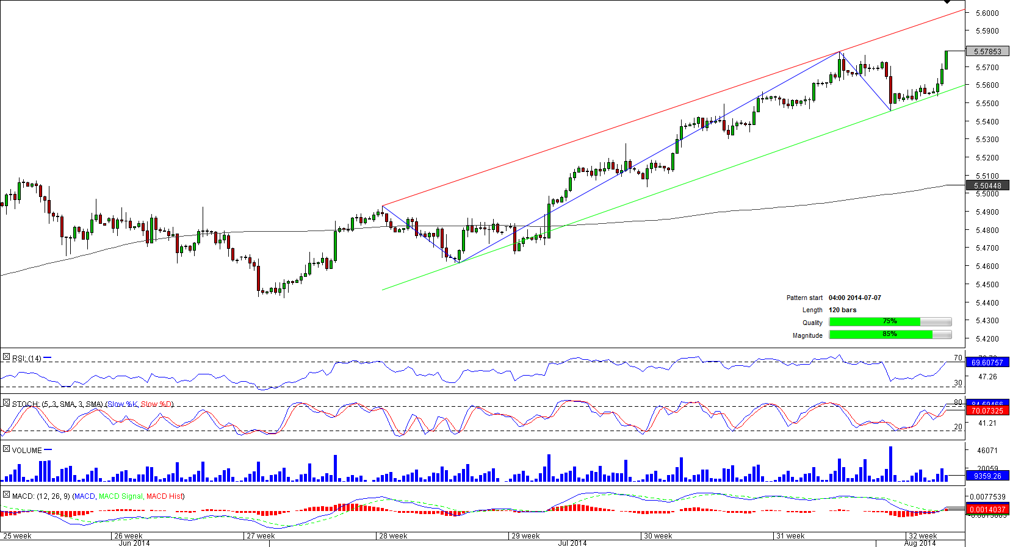Click the stochastic value 70.07325
1010x547 pixels.
click(987, 411)
